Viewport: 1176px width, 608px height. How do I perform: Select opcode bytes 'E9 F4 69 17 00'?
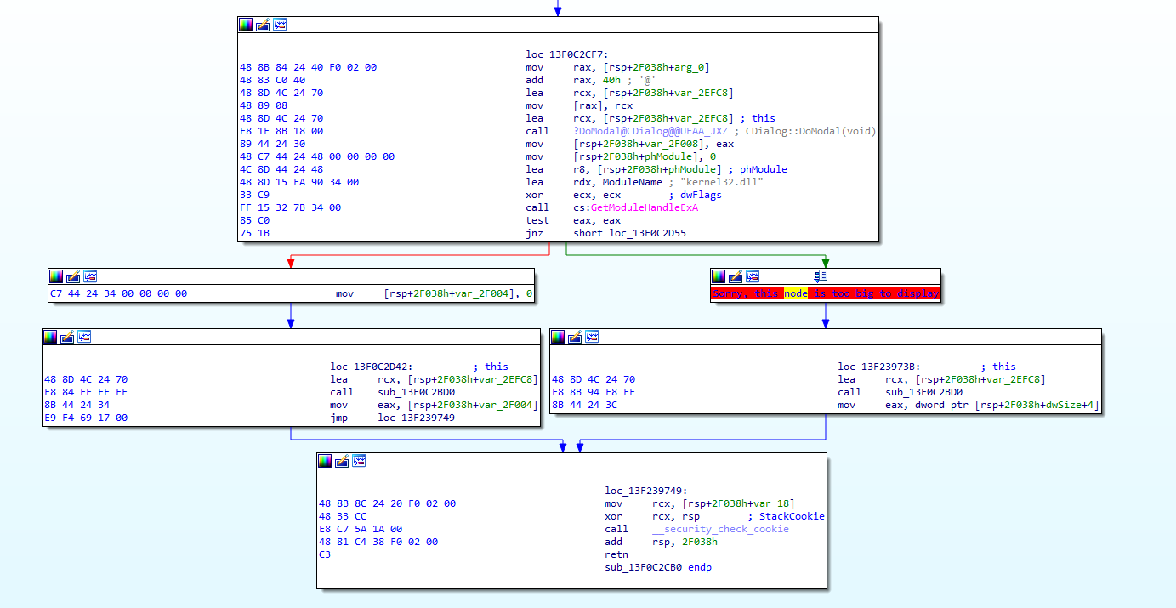point(86,418)
